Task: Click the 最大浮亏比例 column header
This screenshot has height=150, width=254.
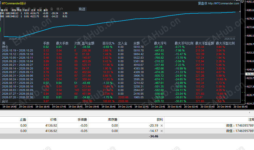Action: pyautogui.click(x=184, y=43)
